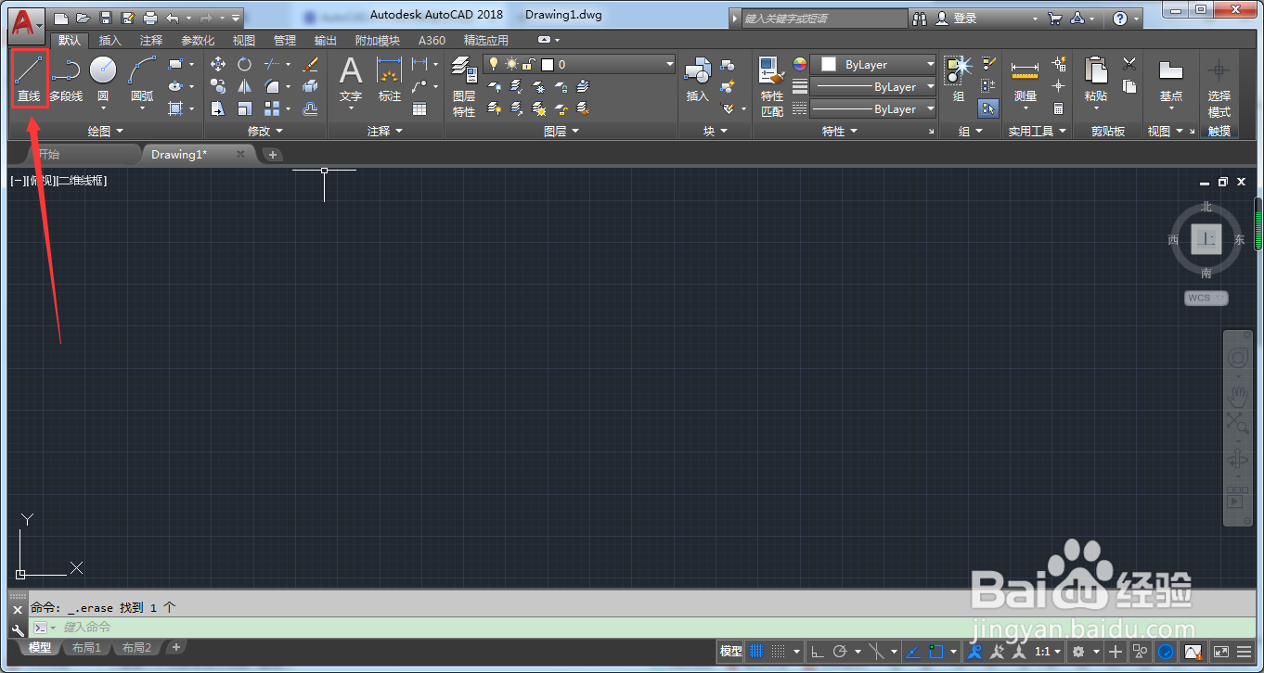Viewport: 1264px width, 673px height.
Task: Expand the Modify (修改) panel
Action: 265,132
